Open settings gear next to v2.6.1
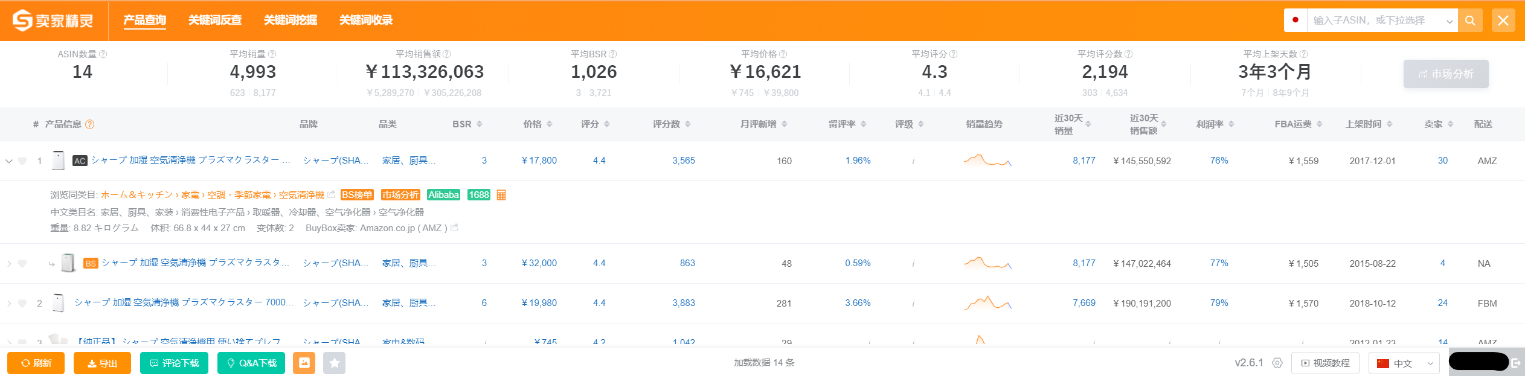The height and width of the screenshot is (376, 1525). point(1277,363)
